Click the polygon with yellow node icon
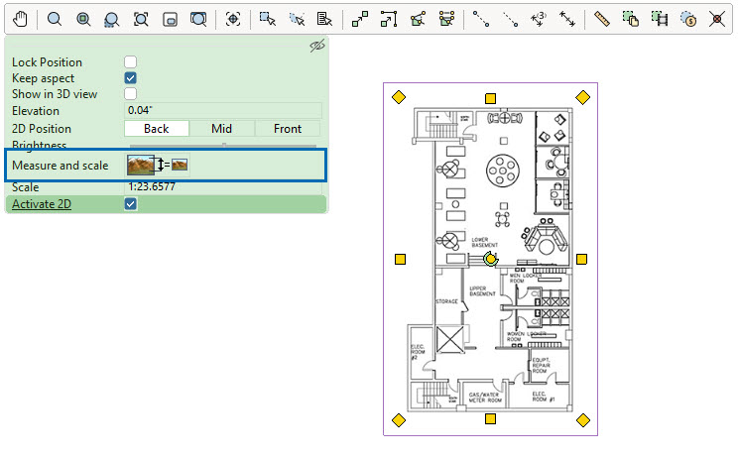The image size is (739, 459). pos(418,19)
